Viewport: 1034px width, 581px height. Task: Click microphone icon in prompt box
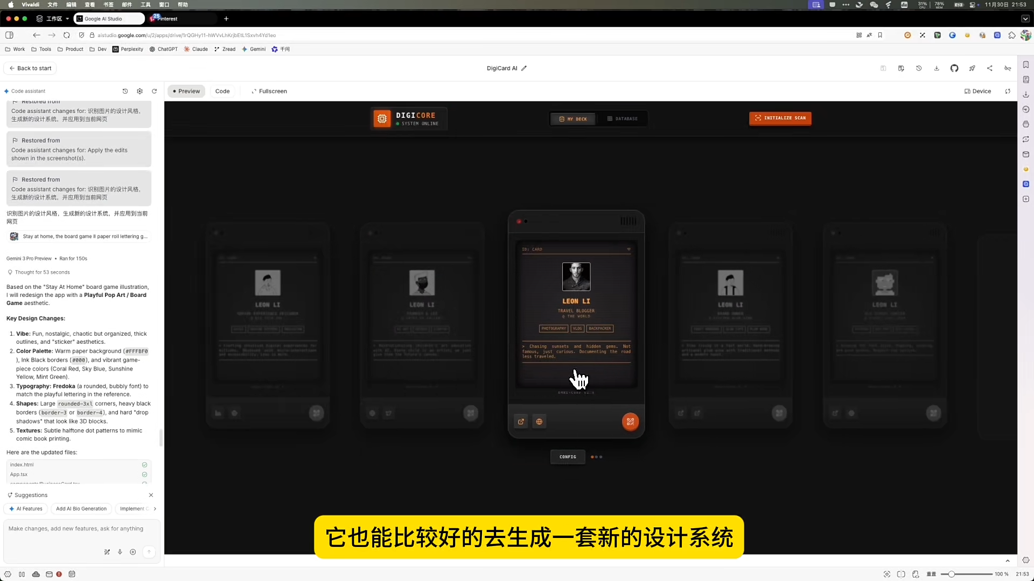(x=120, y=552)
